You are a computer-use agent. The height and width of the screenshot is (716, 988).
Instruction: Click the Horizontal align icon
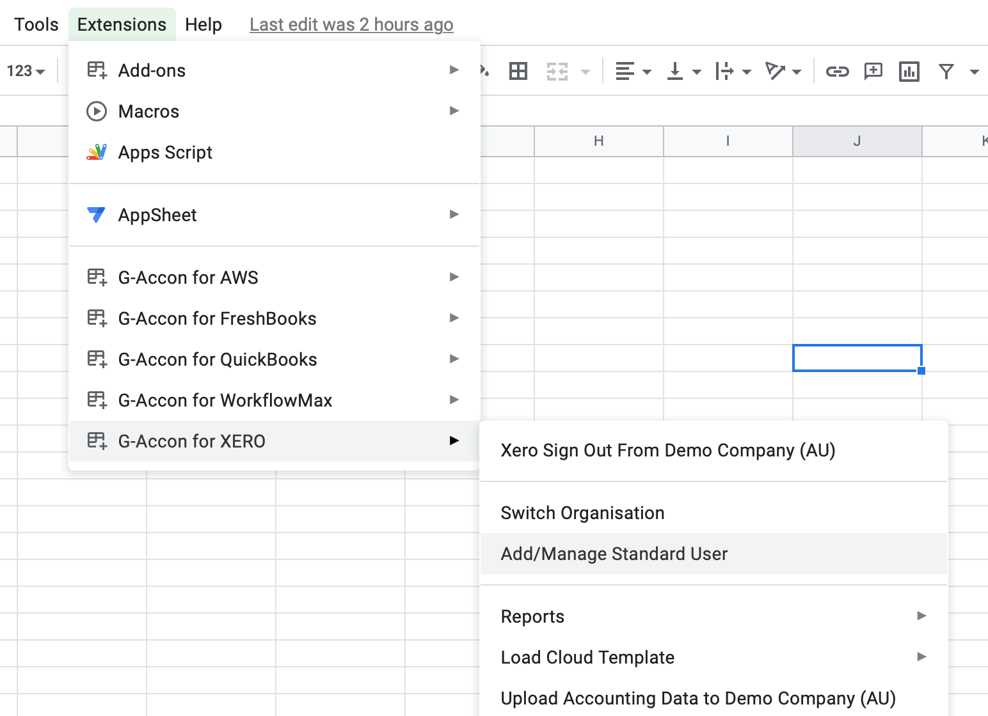pyautogui.click(x=625, y=71)
